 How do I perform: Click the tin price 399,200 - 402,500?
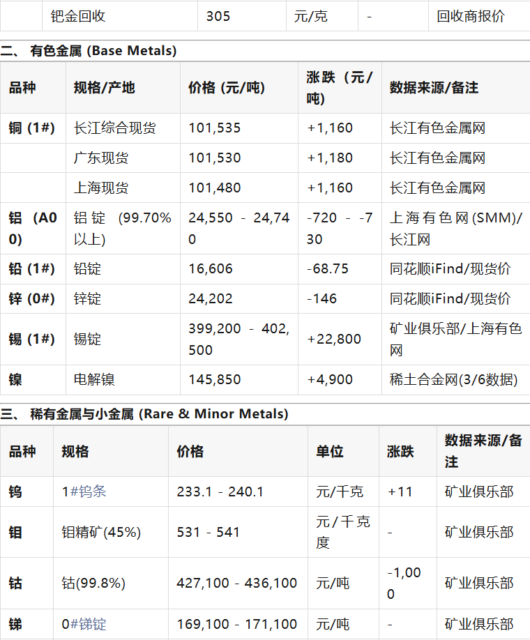point(238,339)
